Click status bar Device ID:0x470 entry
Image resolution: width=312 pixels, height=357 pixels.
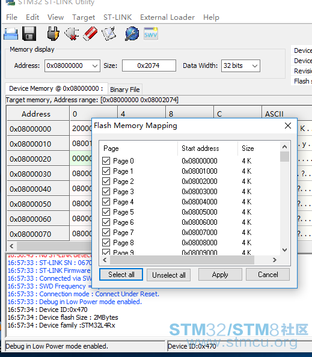192,346
